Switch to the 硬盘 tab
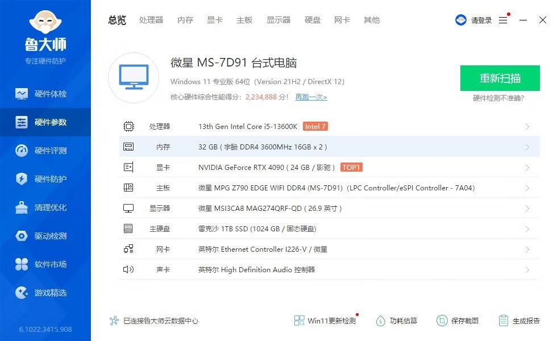Screen dimensions: 557x341 point(313,20)
